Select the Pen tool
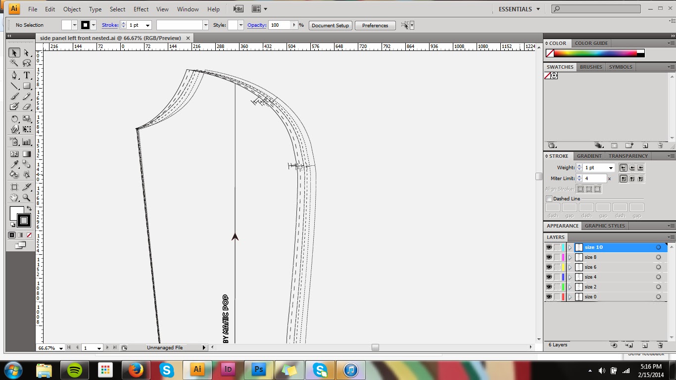Screen dimensions: 676x380 pos(14,75)
